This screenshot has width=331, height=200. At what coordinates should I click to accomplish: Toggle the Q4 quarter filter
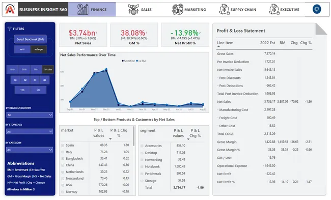tap(44, 80)
